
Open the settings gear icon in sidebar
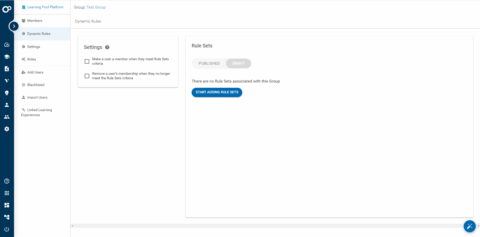[x=7, y=129]
